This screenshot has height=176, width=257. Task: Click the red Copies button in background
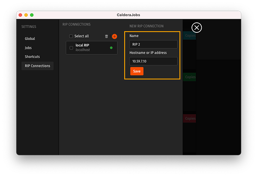[x=190, y=118]
